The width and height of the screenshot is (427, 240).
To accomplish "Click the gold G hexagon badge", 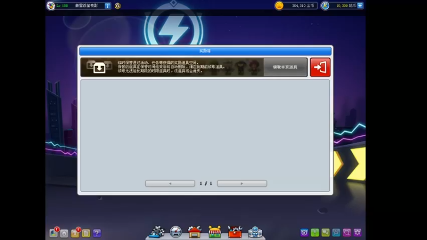I will coord(117,6).
